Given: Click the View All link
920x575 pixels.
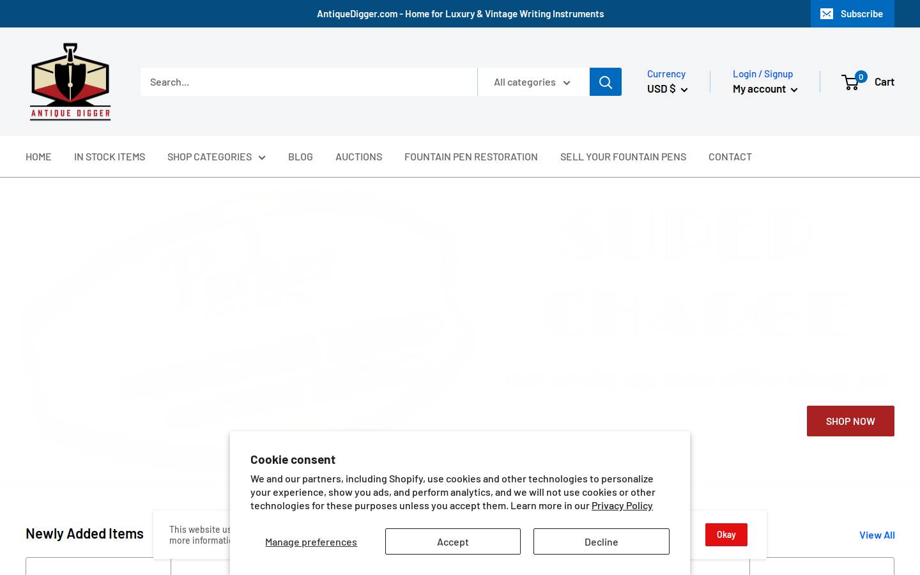Looking at the screenshot, I should click(x=877, y=535).
